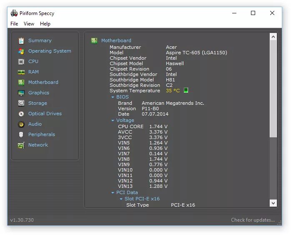Click the System Temperature value 35 °C
This screenshot has width=291, height=235.
coord(173,91)
